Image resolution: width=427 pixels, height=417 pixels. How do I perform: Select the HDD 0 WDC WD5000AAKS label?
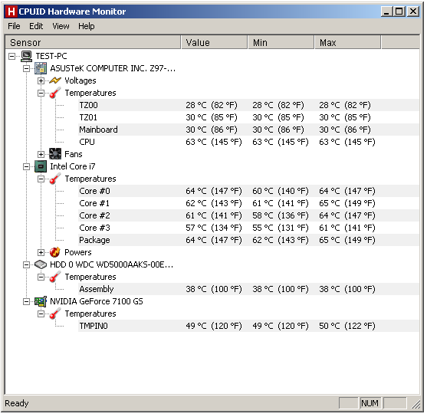tap(112, 264)
